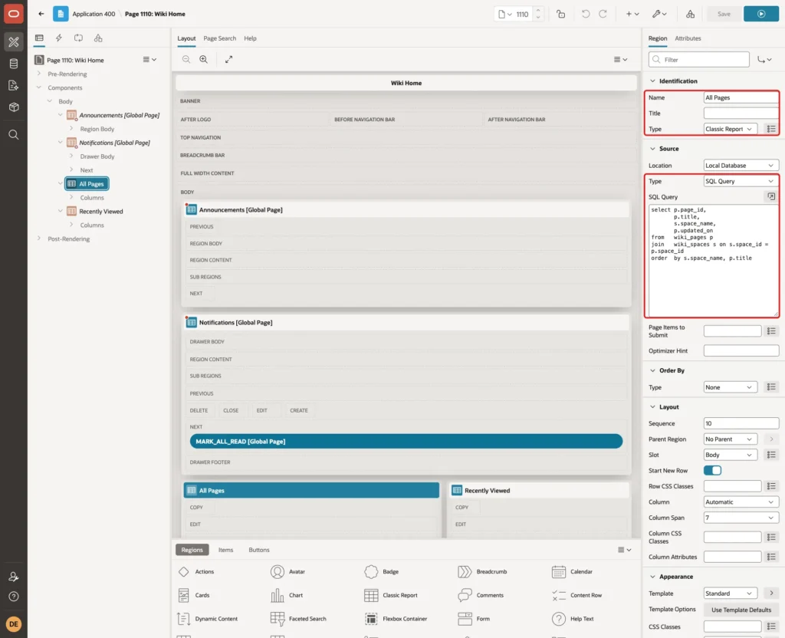Screen dimensions: 785x638
Task: Open the Order By Type dropdown
Action: (x=730, y=387)
